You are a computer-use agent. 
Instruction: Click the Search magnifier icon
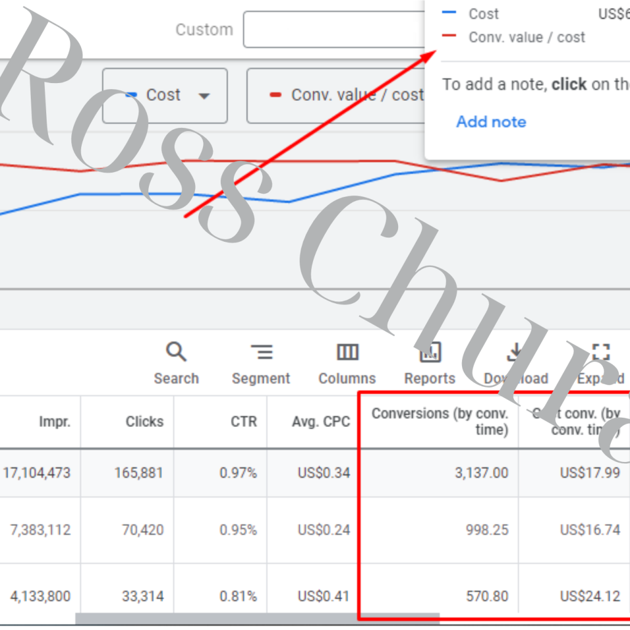pos(176,351)
